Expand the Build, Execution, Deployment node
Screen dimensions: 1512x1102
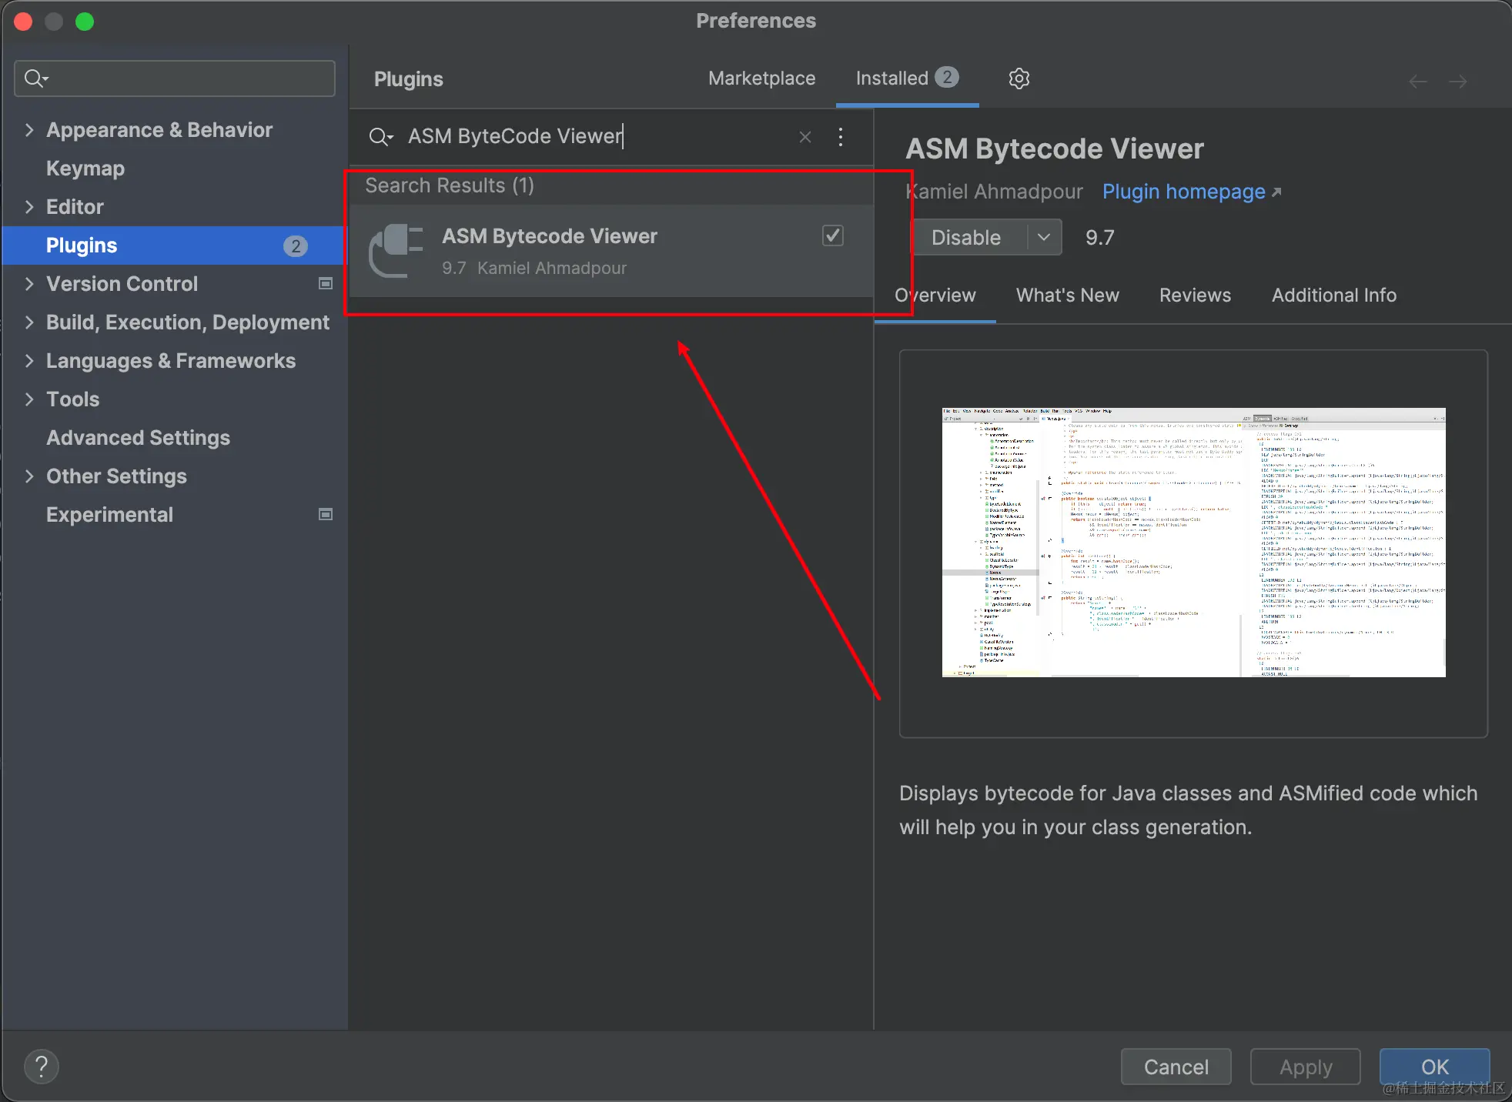pyautogui.click(x=29, y=322)
